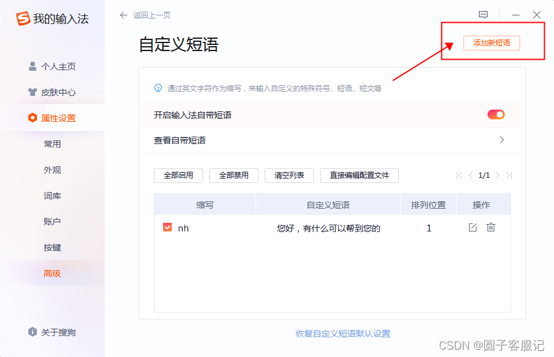Expand 查看自带短语 chevron
This screenshot has height=357, width=554.
pyautogui.click(x=502, y=140)
